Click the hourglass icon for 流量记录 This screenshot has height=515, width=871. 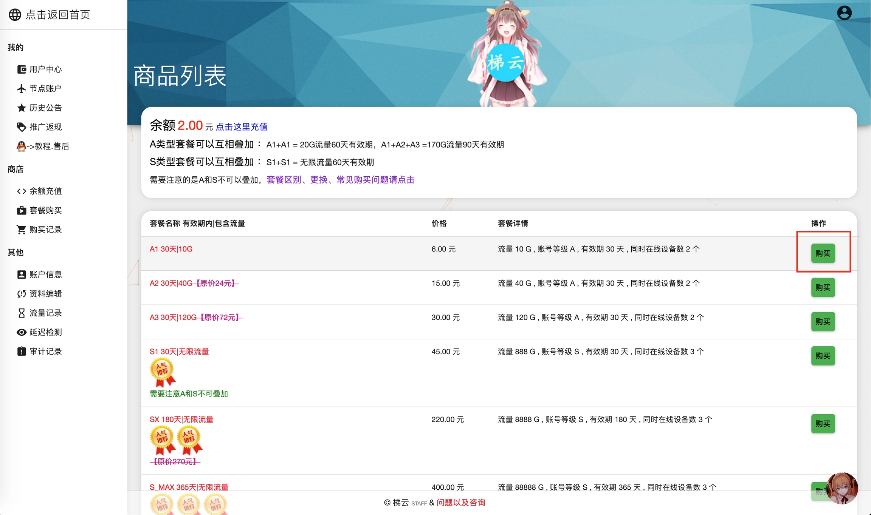22,313
